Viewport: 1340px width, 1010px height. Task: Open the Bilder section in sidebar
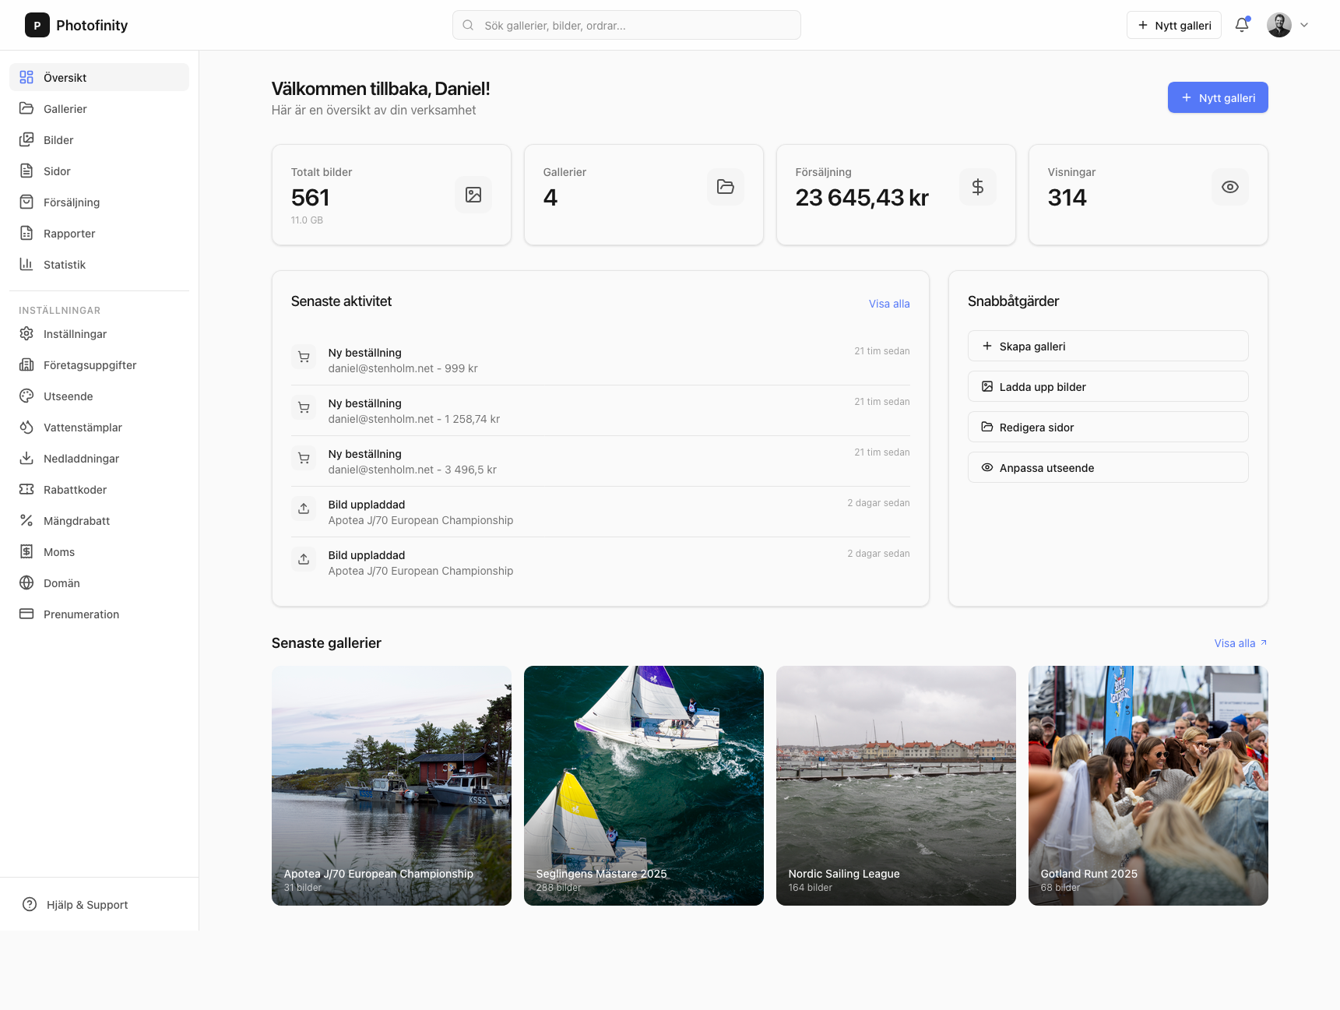click(57, 139)
